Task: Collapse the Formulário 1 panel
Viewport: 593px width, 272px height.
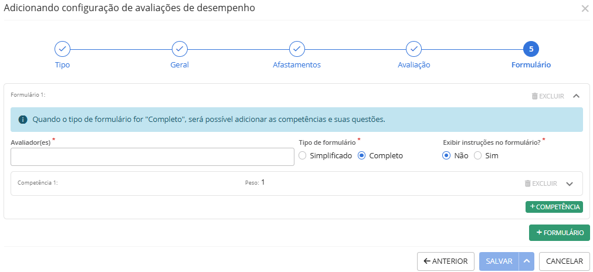Action: click(577, 96)
